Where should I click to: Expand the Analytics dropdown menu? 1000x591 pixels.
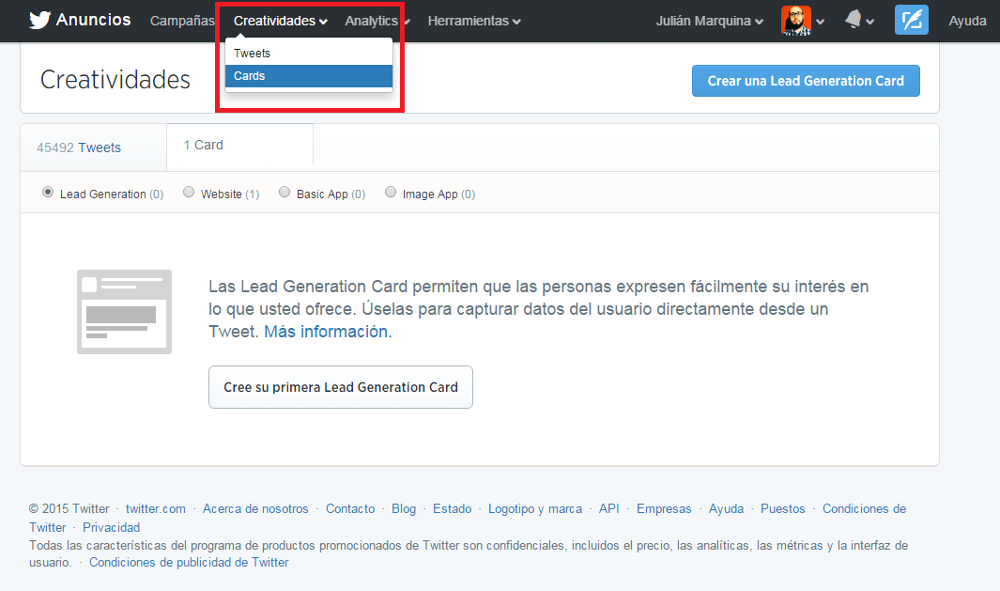tap(377, 21)
